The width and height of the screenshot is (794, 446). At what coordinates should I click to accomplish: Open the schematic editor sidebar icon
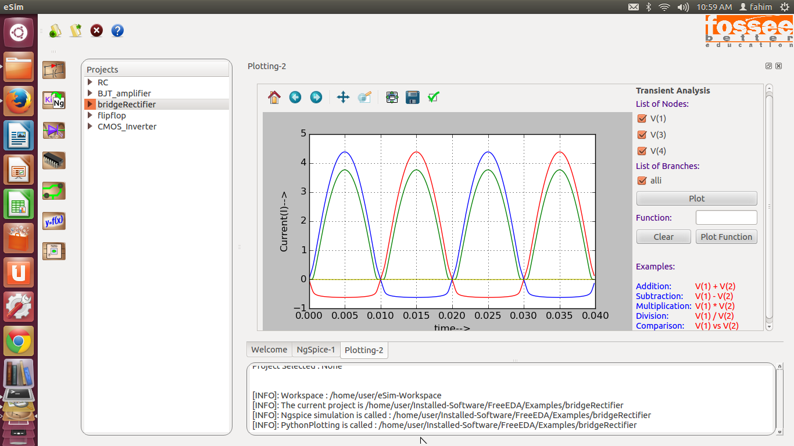54,70
